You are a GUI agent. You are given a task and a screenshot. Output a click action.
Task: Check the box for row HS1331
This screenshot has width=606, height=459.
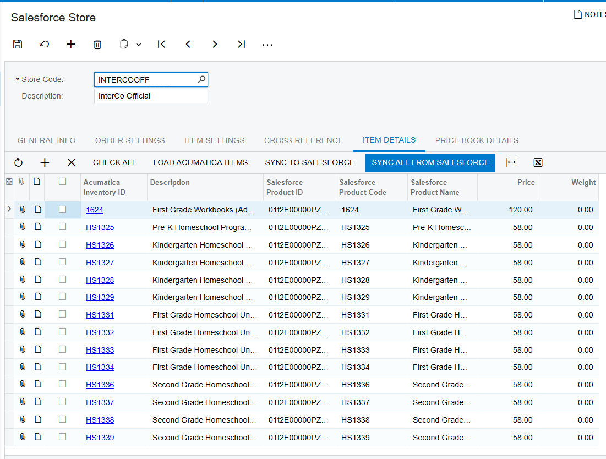(x=62, y=314)
